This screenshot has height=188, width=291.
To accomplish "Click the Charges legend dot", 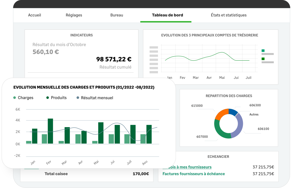I will (x=15, y=98).
